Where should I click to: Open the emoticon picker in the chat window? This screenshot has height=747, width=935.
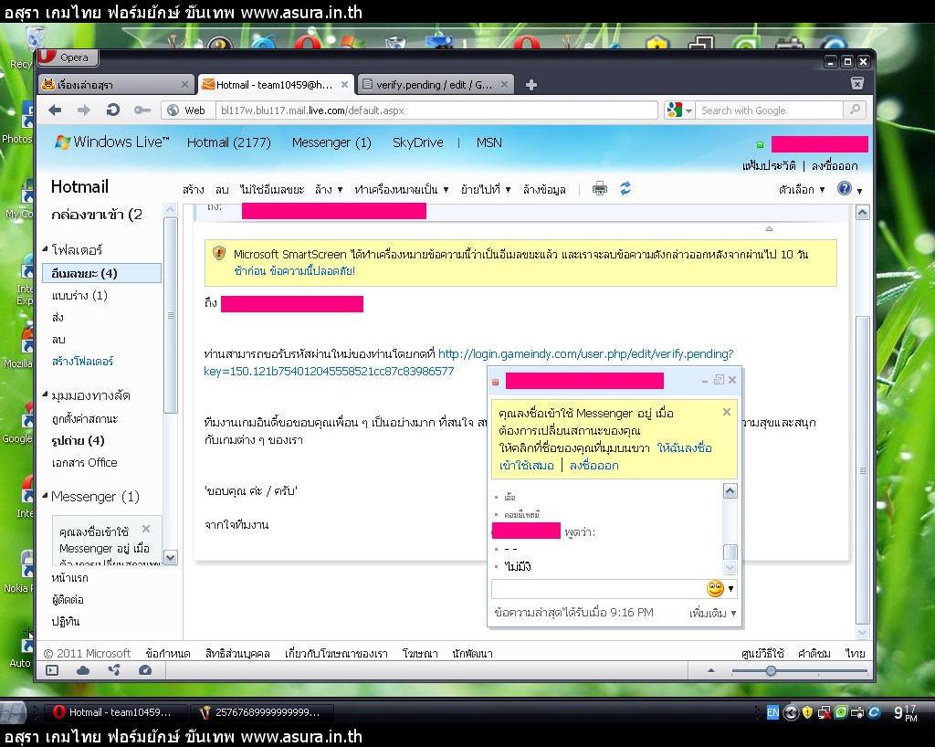coord(715,589)
